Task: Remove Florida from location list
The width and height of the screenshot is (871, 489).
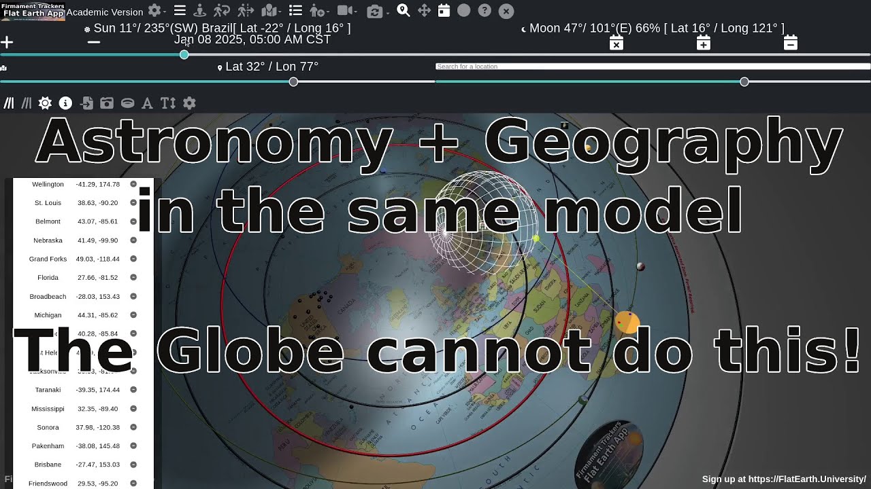Action: pos(133,277)
